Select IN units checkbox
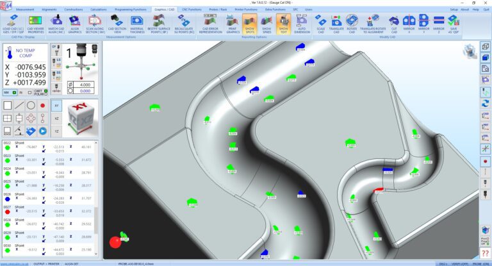 tap(30, 93)
